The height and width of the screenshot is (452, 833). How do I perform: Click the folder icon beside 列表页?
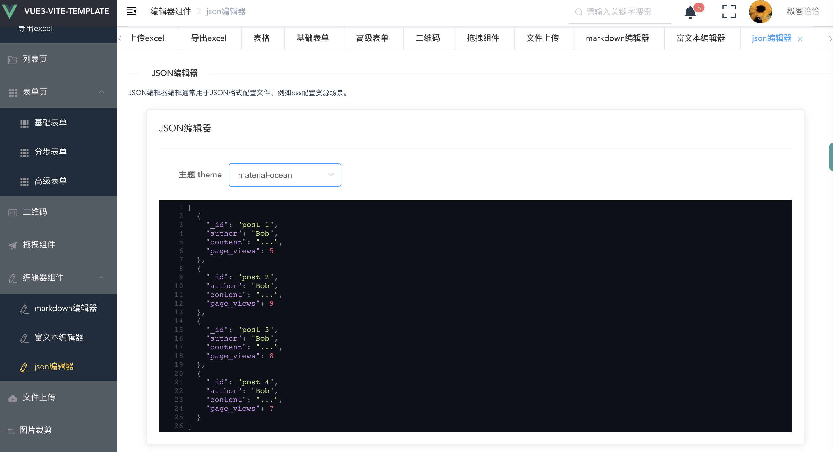click(x=13, y=60)
